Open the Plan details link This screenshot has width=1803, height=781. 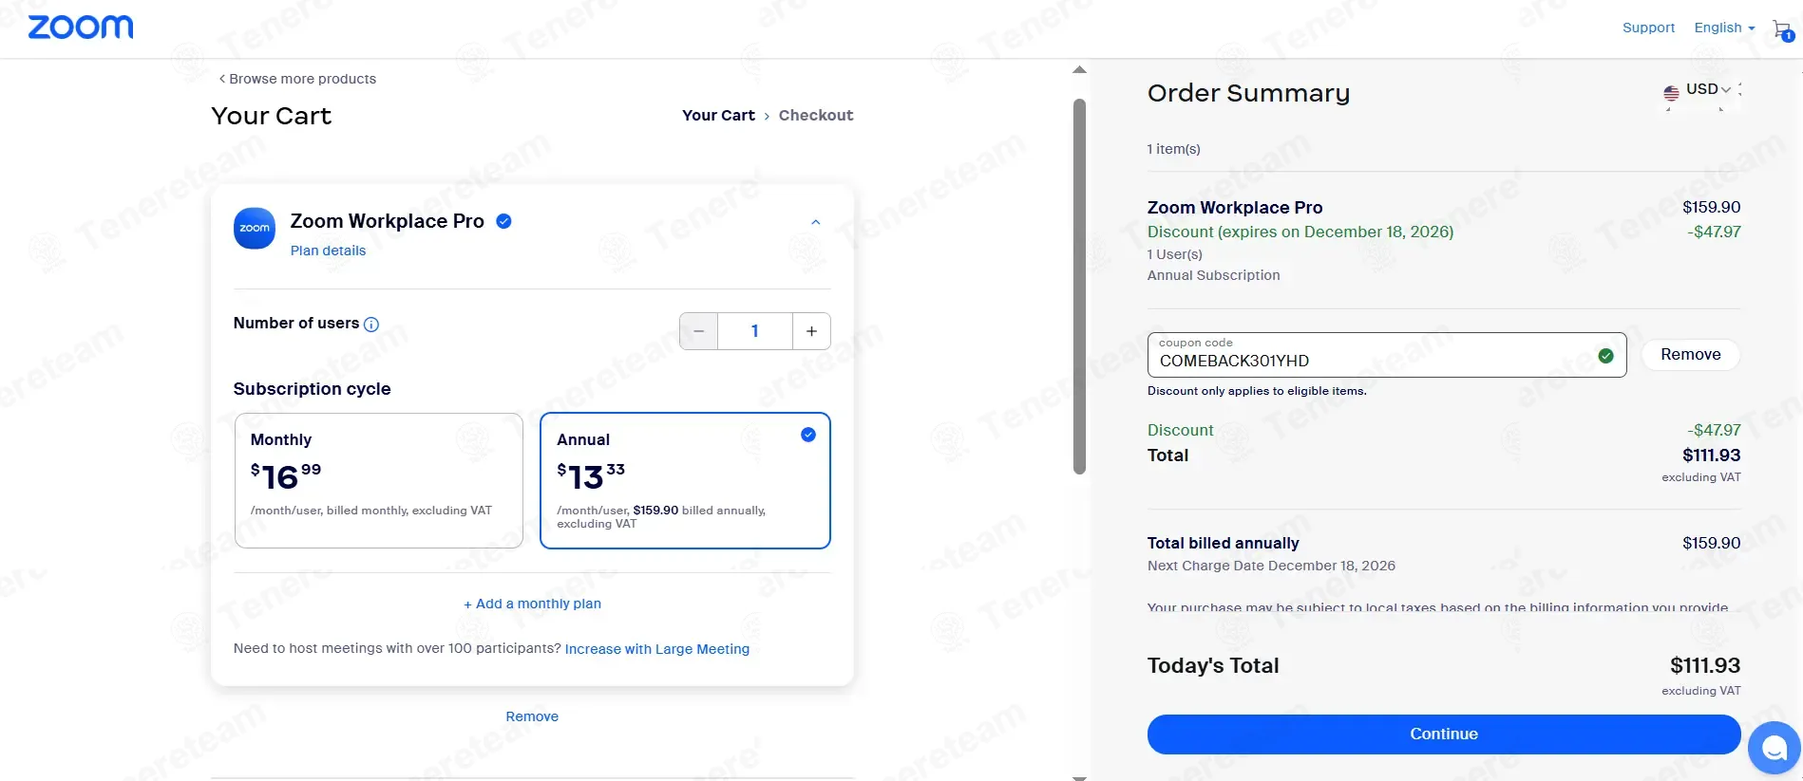(x=328, y=251)
